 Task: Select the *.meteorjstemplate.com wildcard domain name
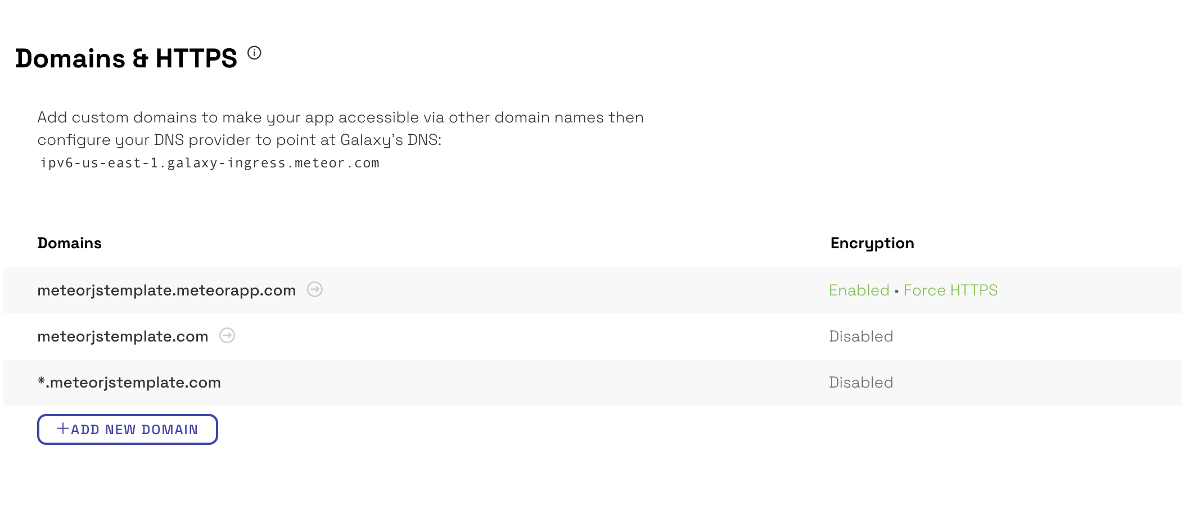(129, 382)
